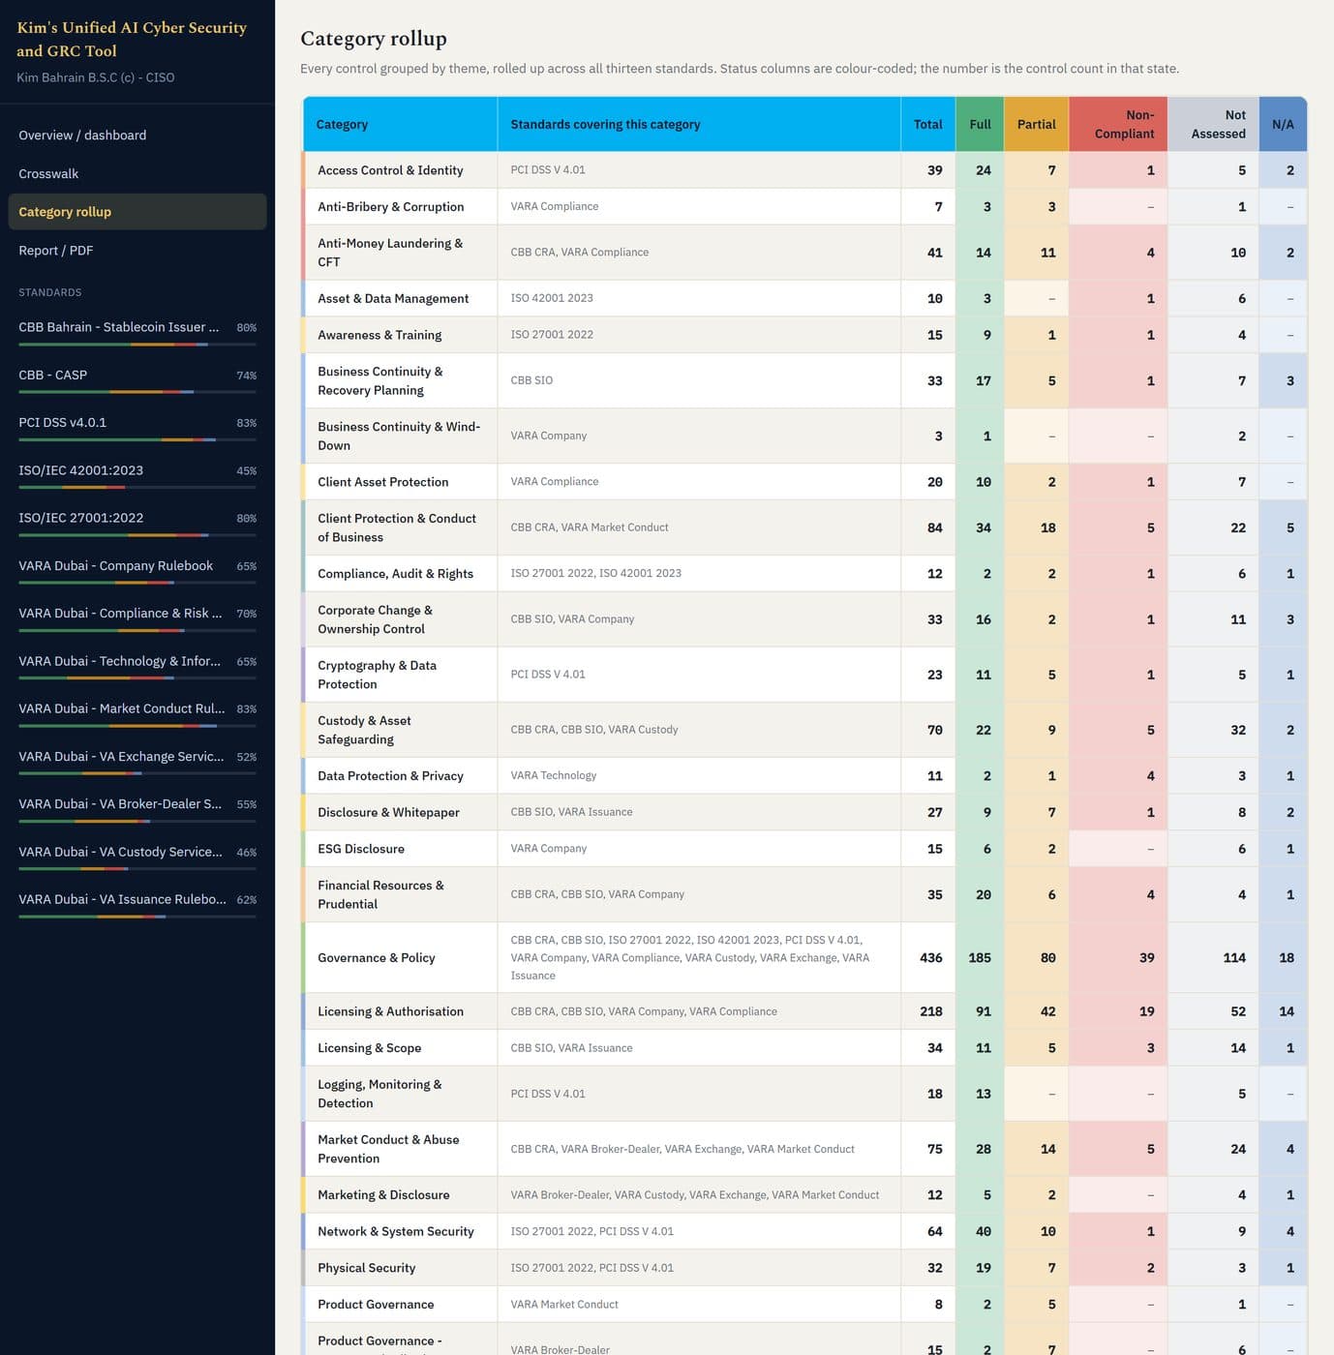This screenshot has width=1334, height=1355.
Task: Click the Product Governance category with total 8
Action: [376, 1305]
